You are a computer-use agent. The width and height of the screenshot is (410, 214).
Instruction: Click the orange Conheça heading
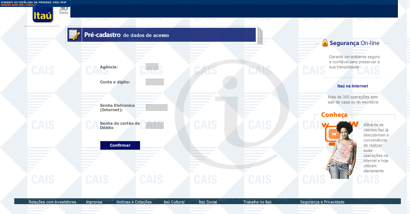334,115
